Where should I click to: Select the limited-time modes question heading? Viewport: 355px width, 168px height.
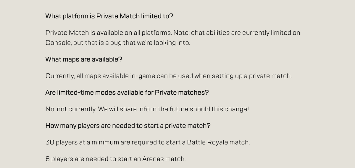point(127,92)
